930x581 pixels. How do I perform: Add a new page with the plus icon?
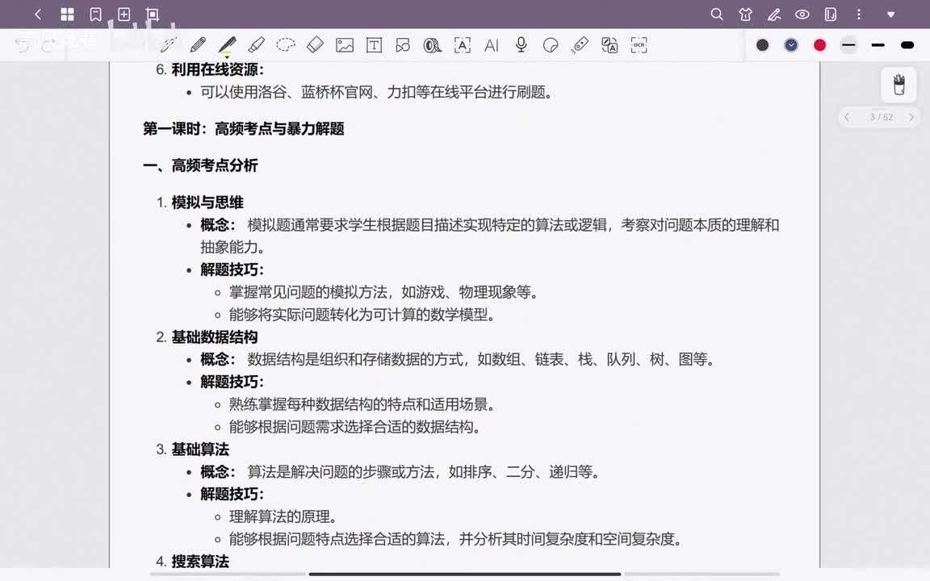click(124, 15)
